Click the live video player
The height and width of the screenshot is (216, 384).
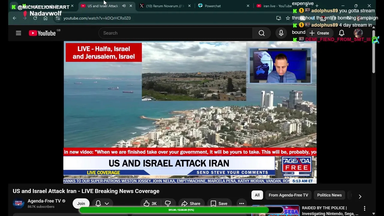click(x=190, y=112)
